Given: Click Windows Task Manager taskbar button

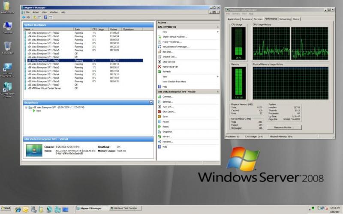Looking at the screenshot, I should tap(125, 208).
